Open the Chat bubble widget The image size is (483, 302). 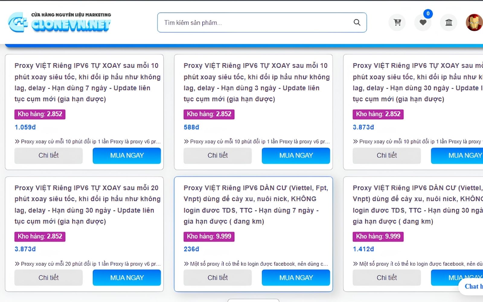click(472, 287)
